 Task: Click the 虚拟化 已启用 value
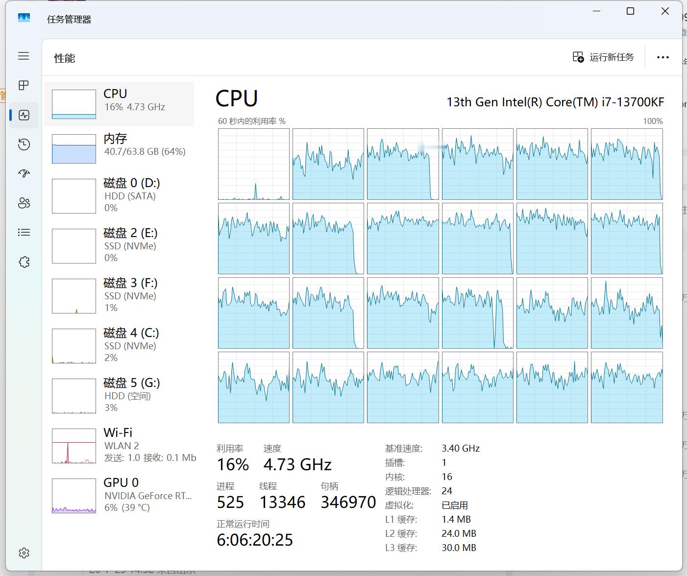pyautogui.click(x=455, y=505)
